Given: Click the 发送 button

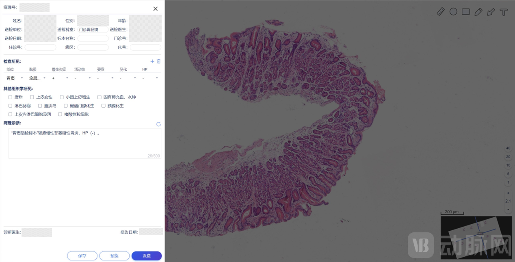Looking at the screenshot, I should [x=147, y=256].
